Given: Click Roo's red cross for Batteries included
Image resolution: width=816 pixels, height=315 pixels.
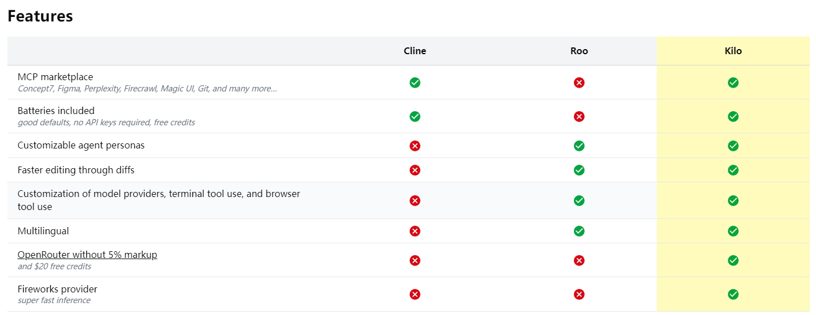Looking at the screenshot, I should point(579,116).
